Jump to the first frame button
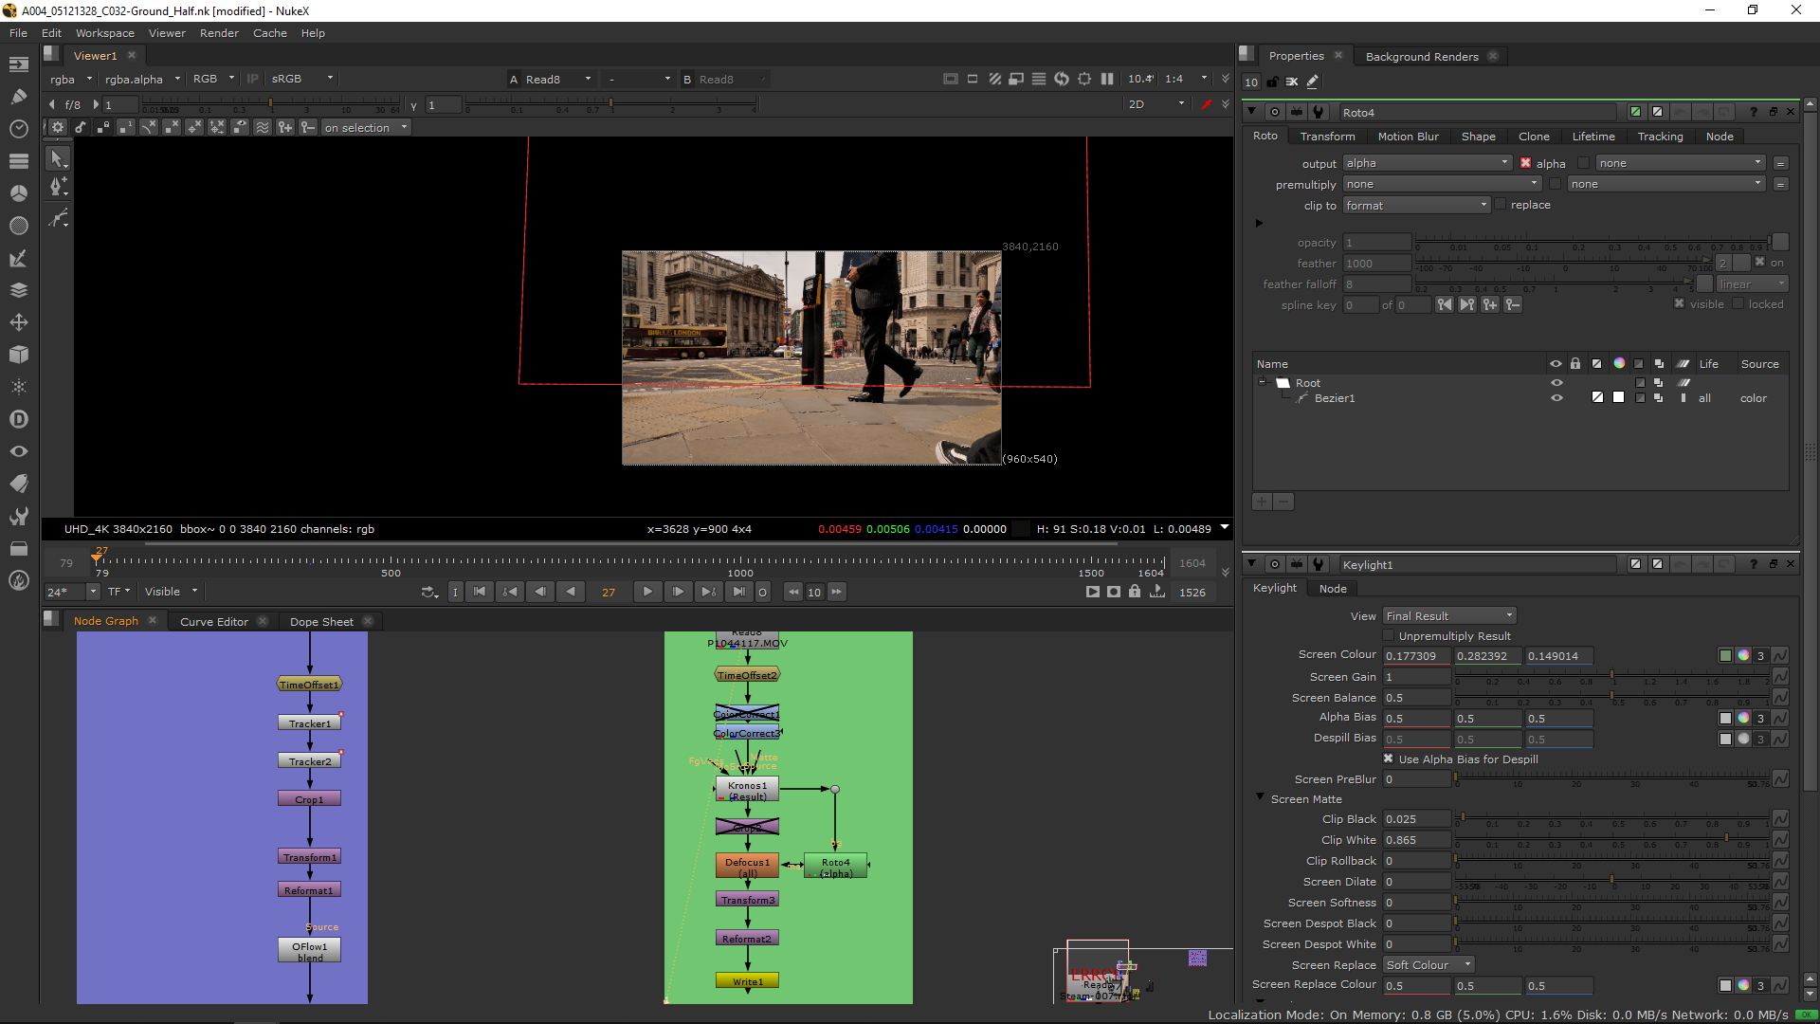 pyautogui.click(x=480, y=592)
